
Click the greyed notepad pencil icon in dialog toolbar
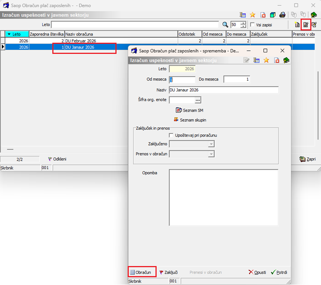coord(246,60)
